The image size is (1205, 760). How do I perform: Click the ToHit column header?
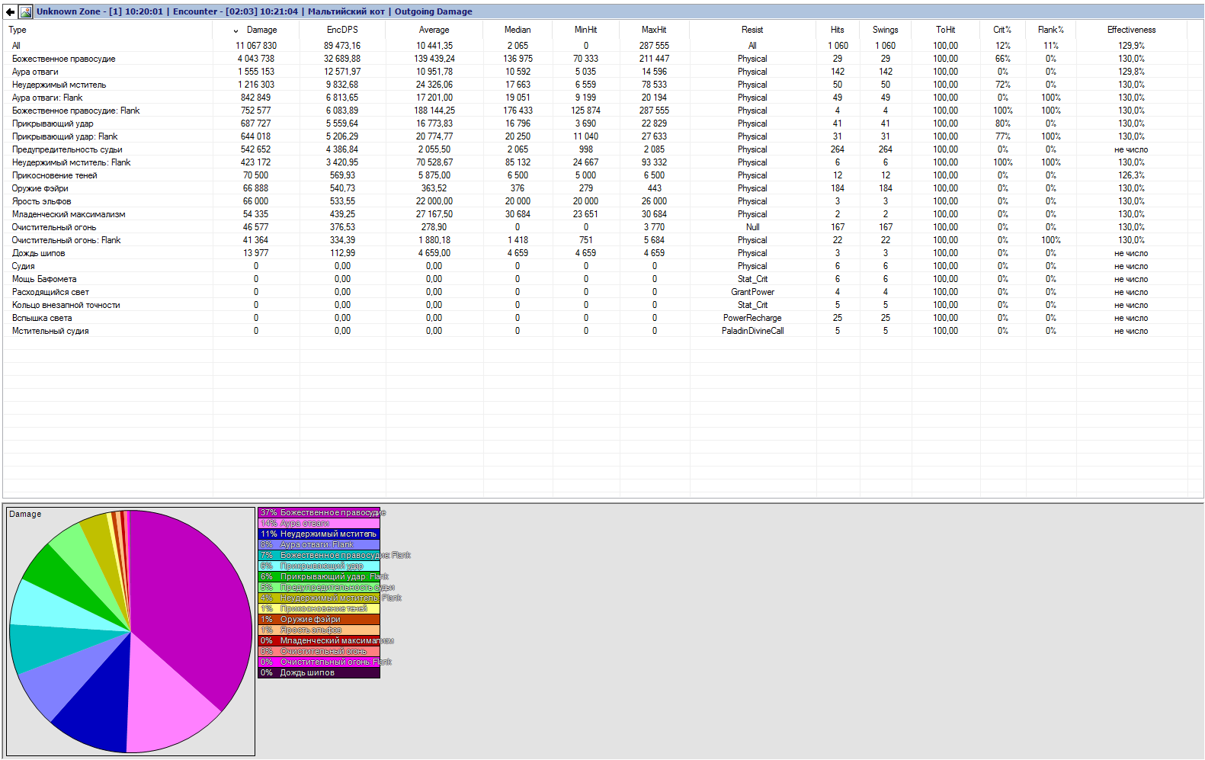(945, 30)
